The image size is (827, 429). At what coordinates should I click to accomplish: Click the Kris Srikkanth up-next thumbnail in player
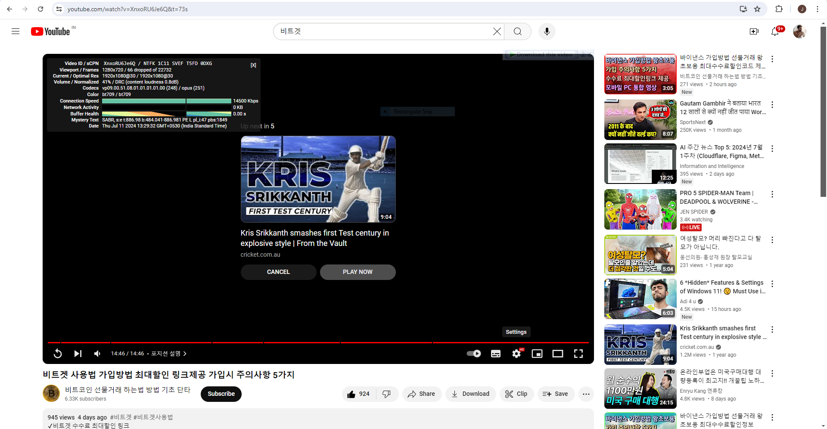[318, 179]
